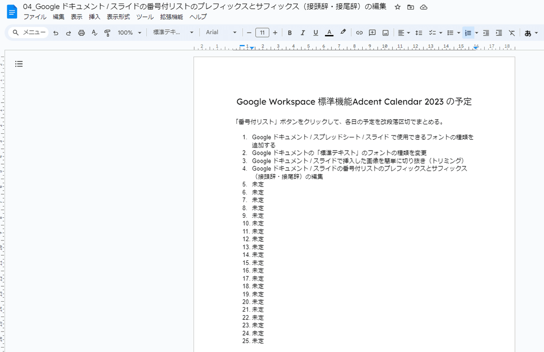
Task: Add a comment
Action: [372, 33]
